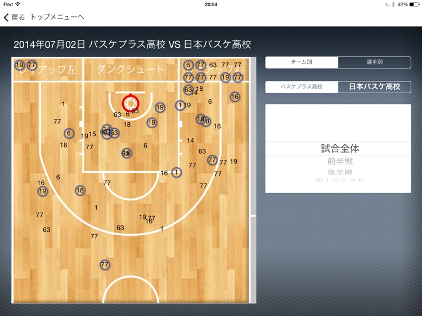Select lower circled 19 right of basket
This screenshot has width=422, height=316.
pos(151,123)
